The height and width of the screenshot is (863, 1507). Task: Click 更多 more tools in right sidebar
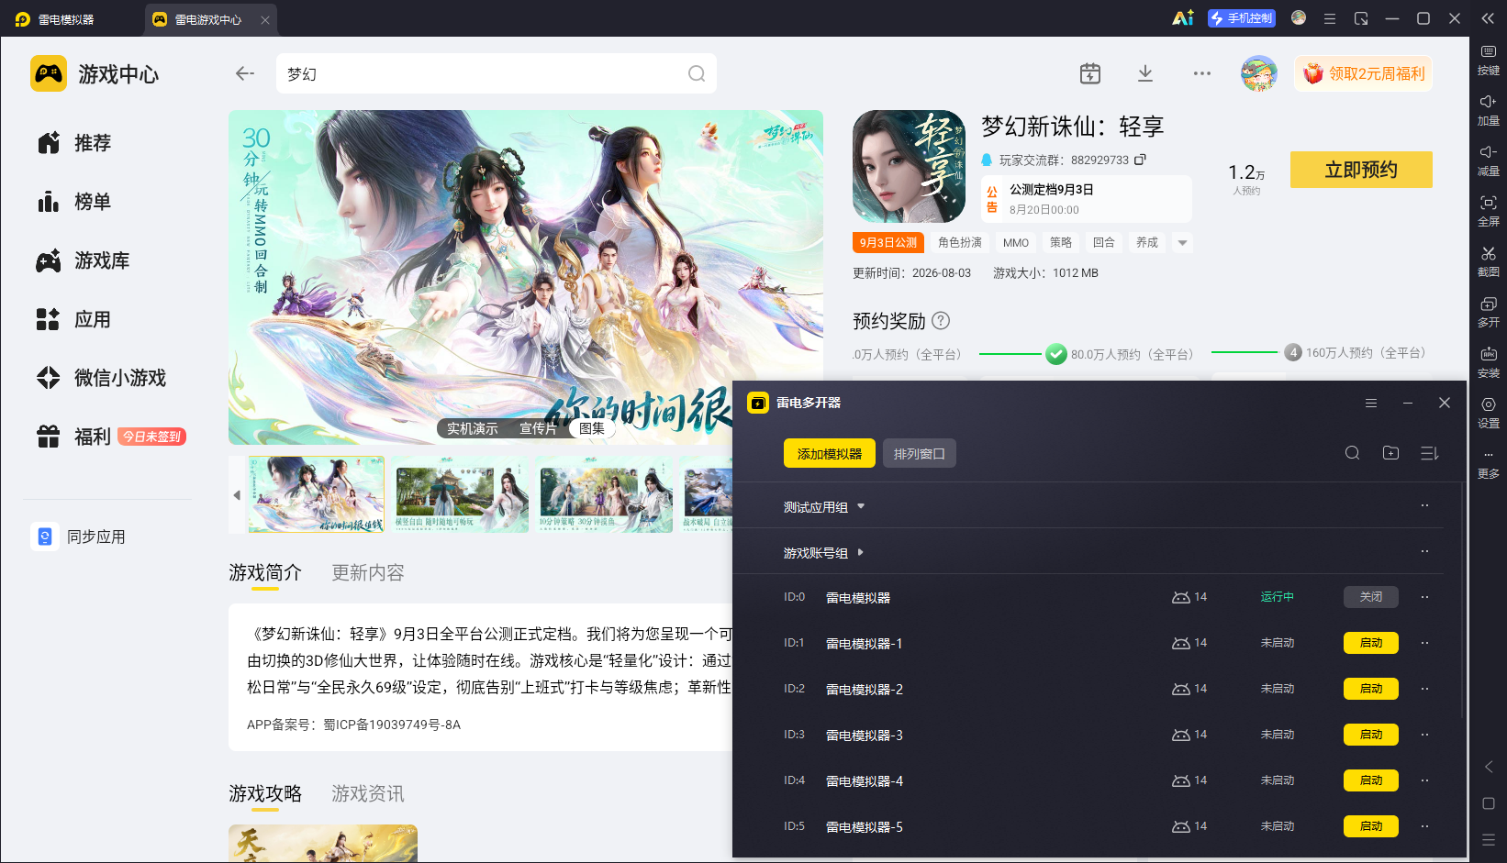[1489, 464]
